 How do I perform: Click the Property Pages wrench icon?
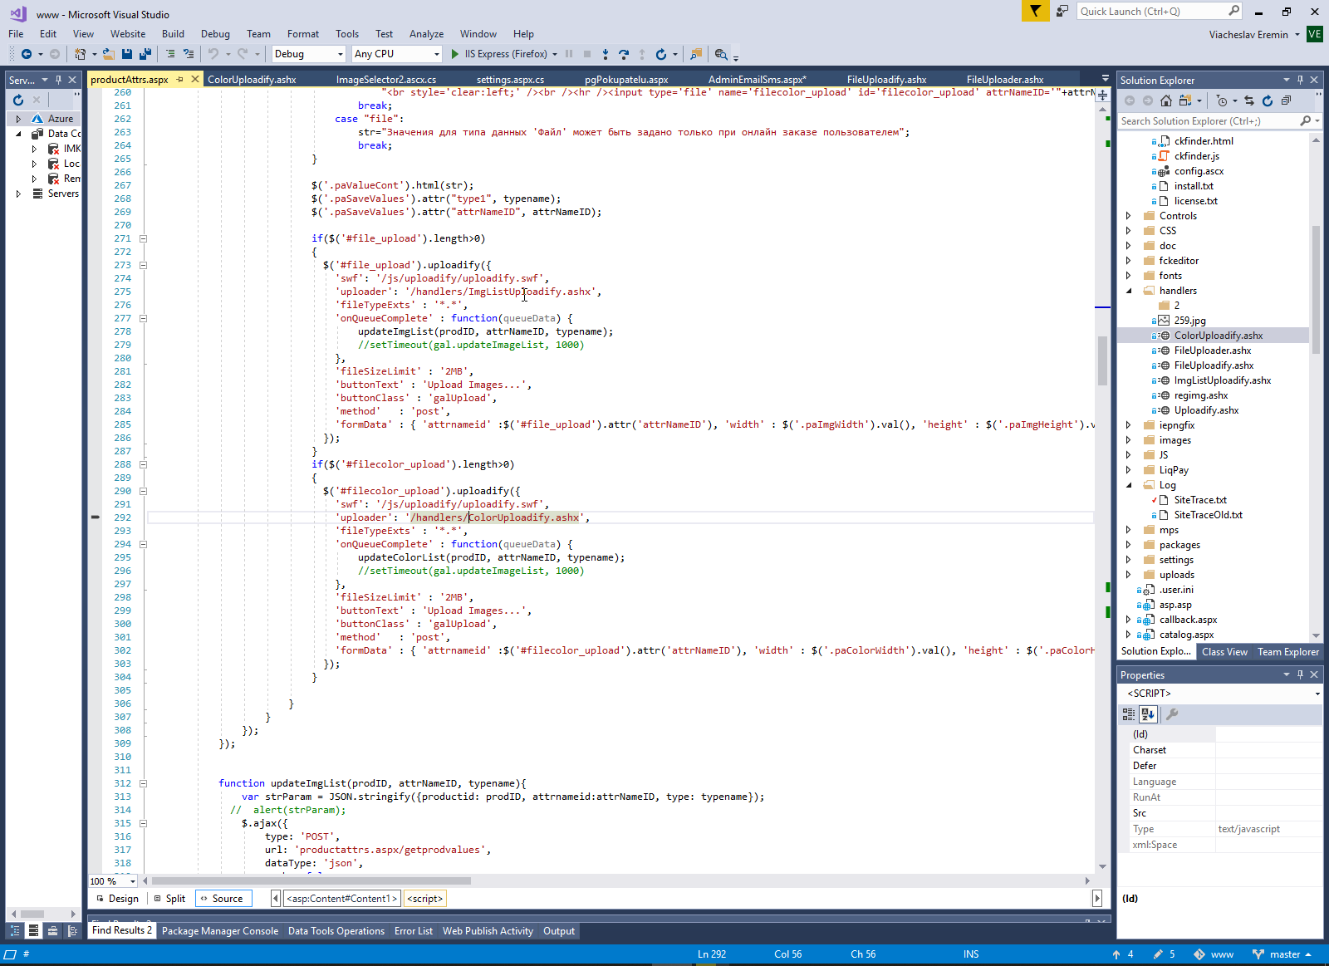click(1172, 713)
